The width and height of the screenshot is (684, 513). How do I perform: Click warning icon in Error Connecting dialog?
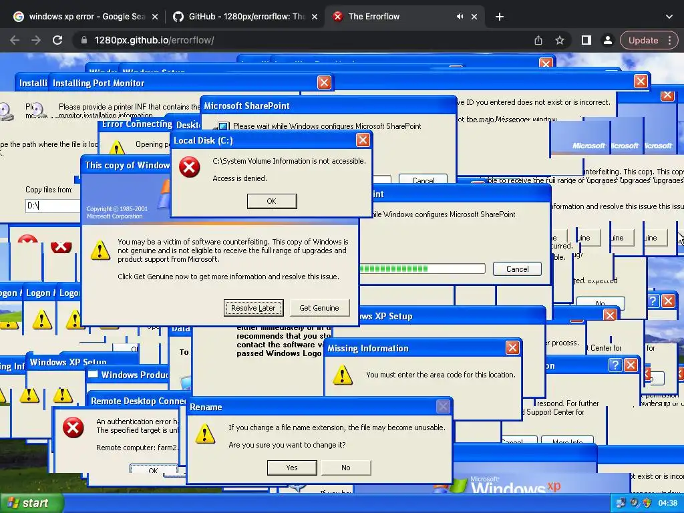116,148
